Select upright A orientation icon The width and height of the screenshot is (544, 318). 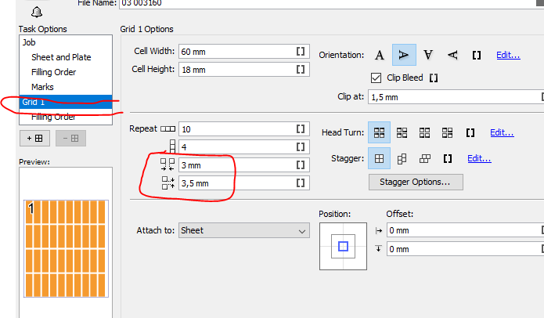(x=380, y=55)
